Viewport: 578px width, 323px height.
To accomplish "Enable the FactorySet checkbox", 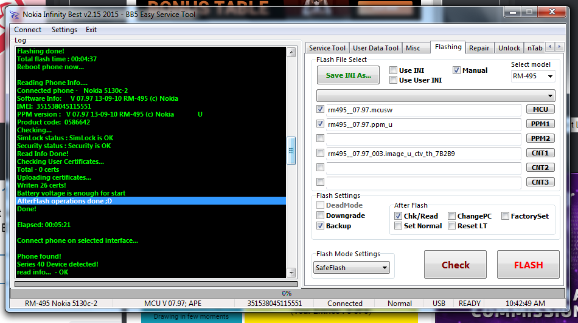I will [505, 216].
